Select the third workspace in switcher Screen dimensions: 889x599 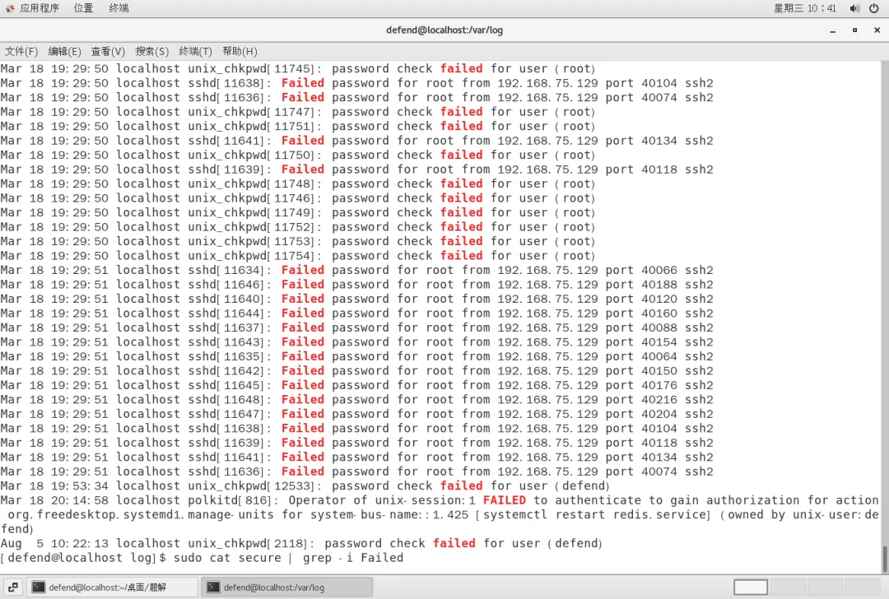825,587
